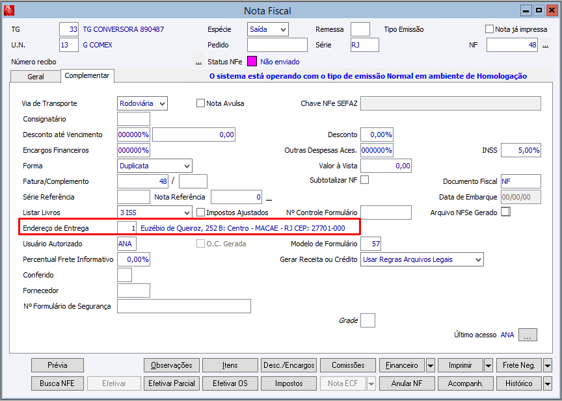Open the Impostos button

click(x=289, y=383)
